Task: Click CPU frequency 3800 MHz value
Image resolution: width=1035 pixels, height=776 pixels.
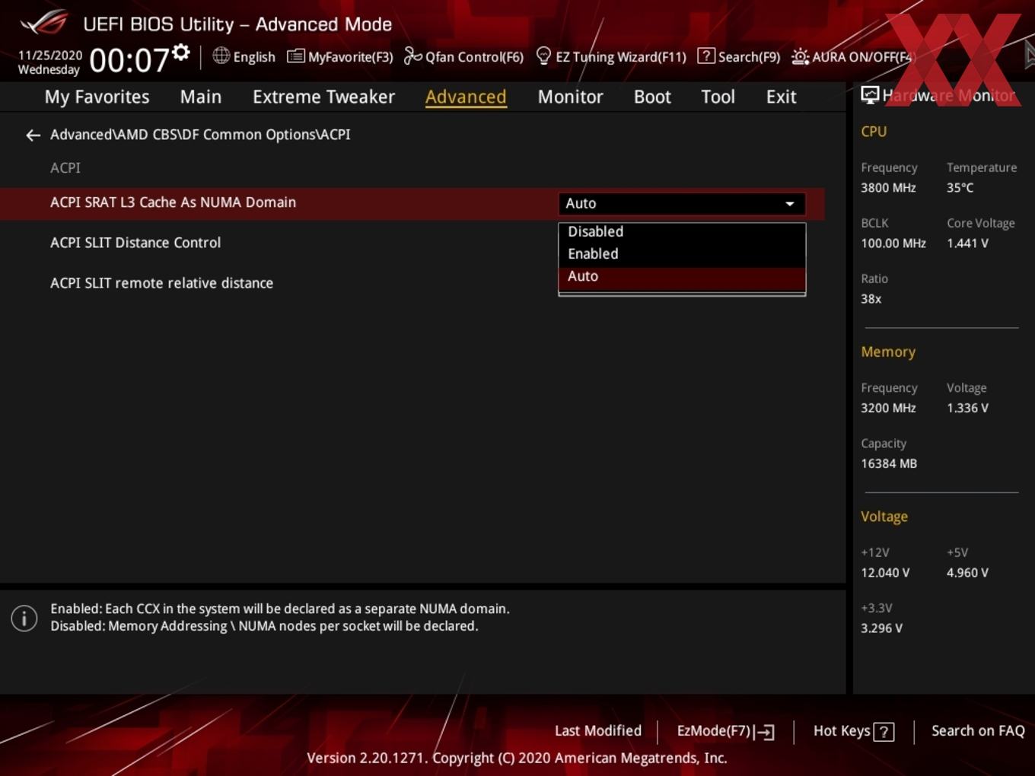Action: tap(888, 188)
